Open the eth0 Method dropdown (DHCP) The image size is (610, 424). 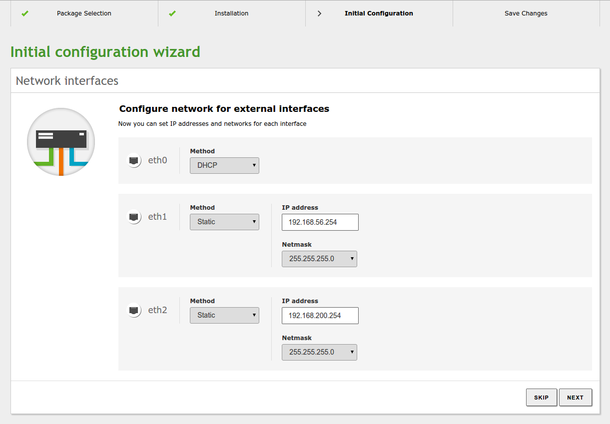point(224,165)
